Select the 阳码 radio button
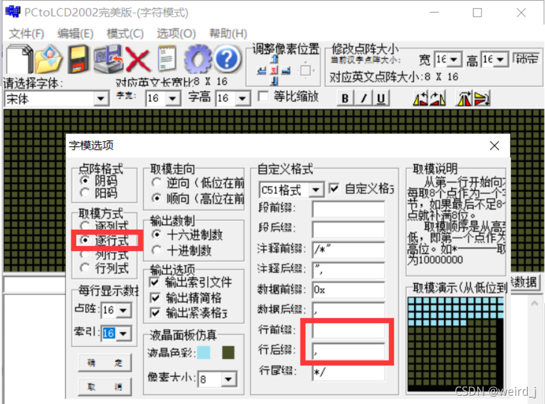Viewport: 545px width, 404px height. coord(85,193)
